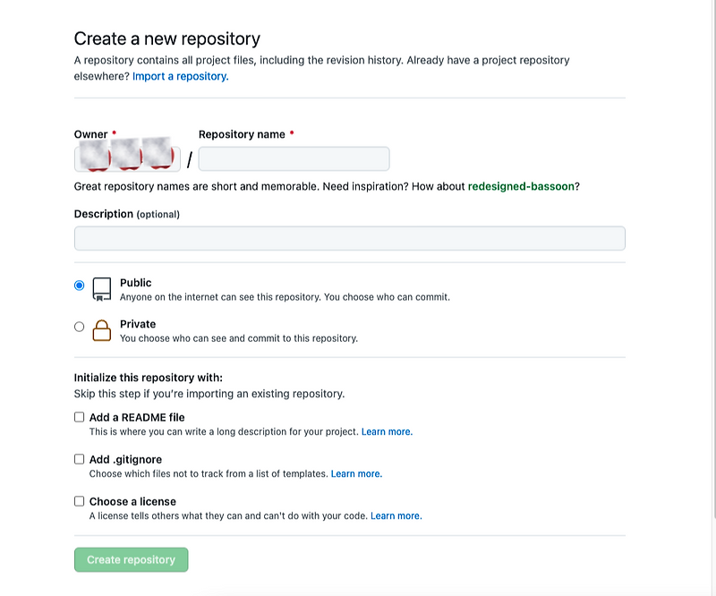Image resolution: width=716 pixels, height=596 pixels.
Task: Select the Private visibility radio button
Action: (x=80, y=326)
